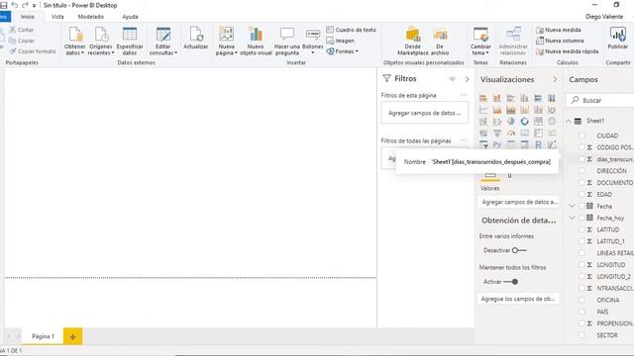
Task: Click the Nueva página icon
Action: (227, 35)
